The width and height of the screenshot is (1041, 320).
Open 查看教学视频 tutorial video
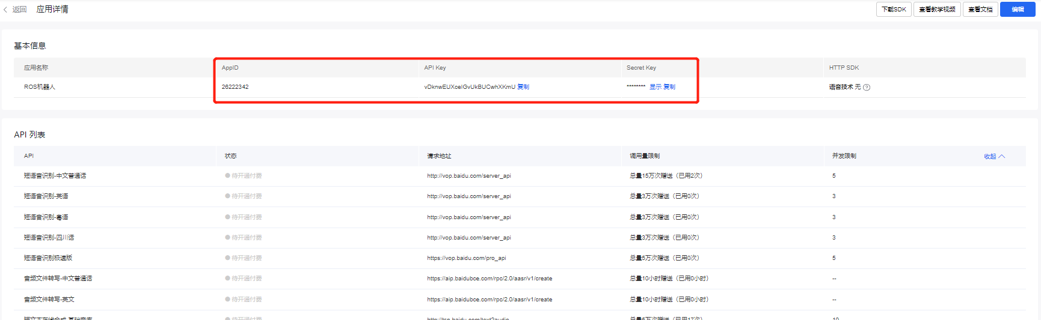(937, 10)
